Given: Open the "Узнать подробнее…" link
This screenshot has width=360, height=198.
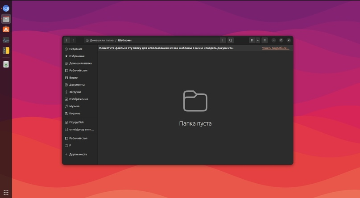Looking at the screenshot, I should click(x=275, y=48).
